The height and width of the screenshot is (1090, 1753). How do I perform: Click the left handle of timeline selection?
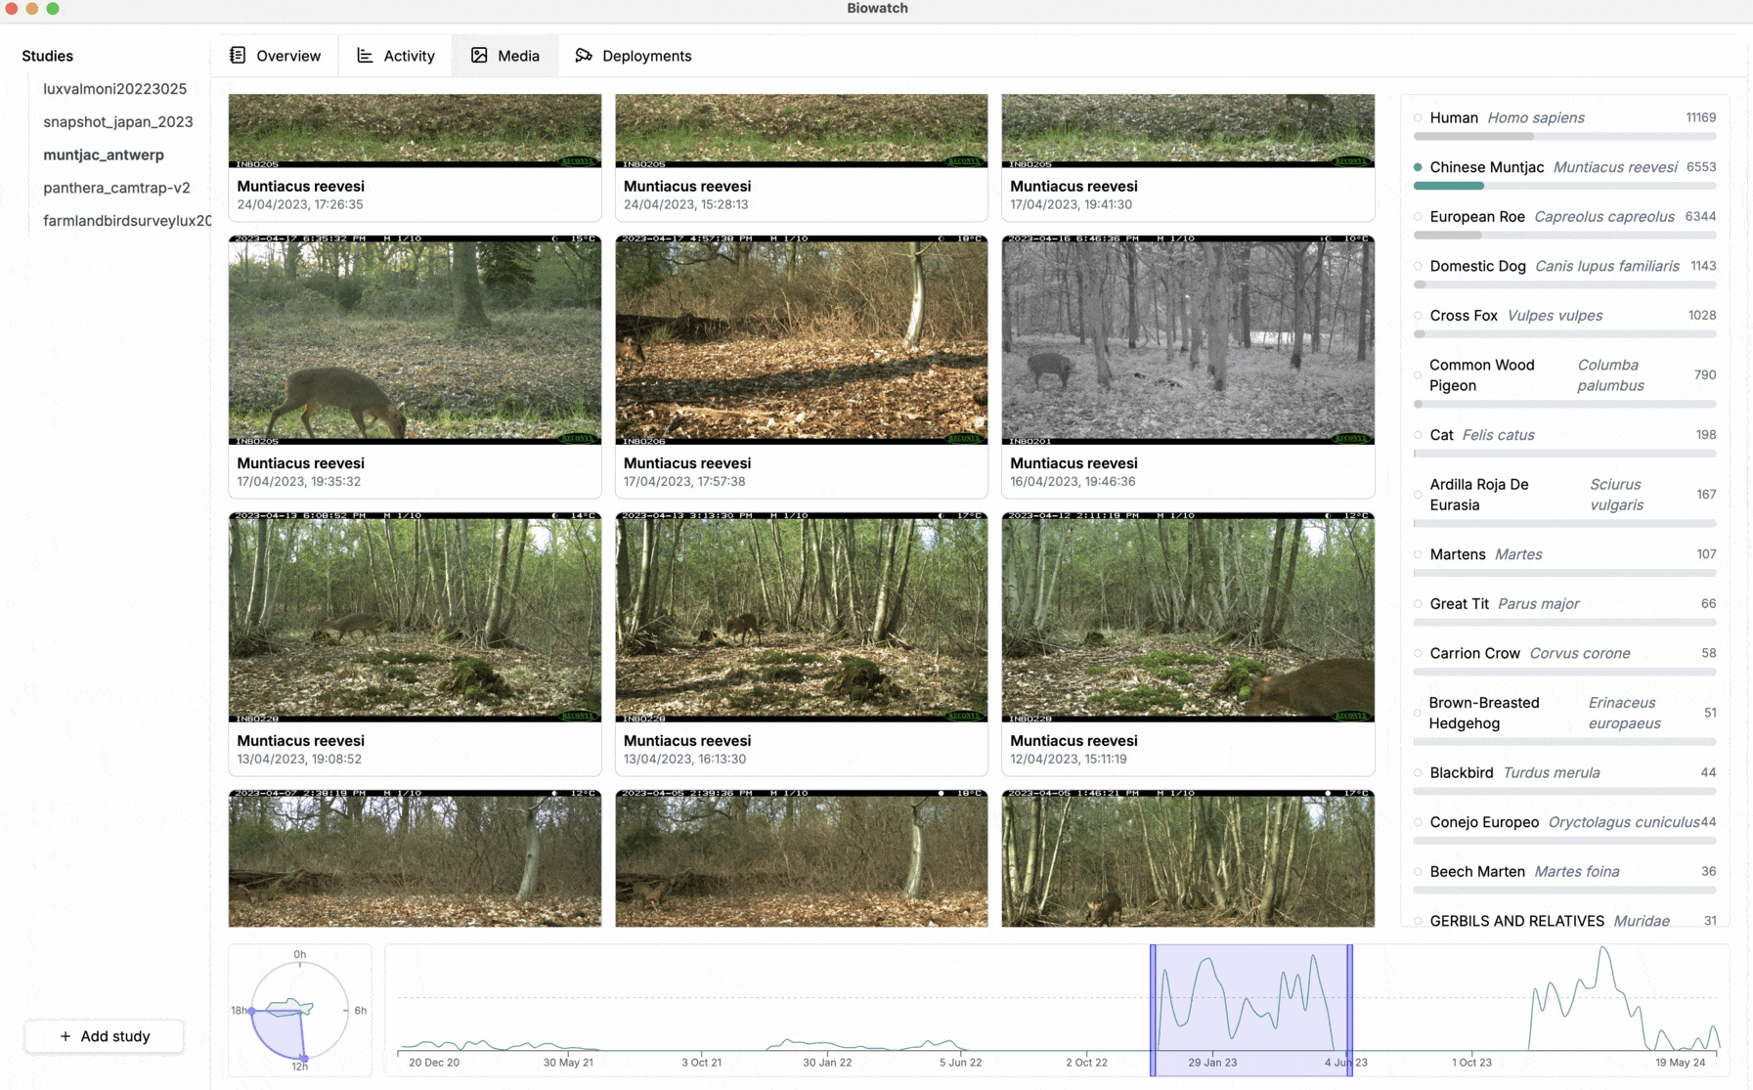[x=1153, y=1010]
